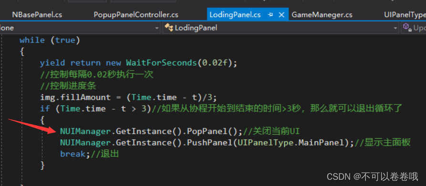Click PopPanel in the code line
The height and width of the screenshot is (186, 426).
coord(207,132)
